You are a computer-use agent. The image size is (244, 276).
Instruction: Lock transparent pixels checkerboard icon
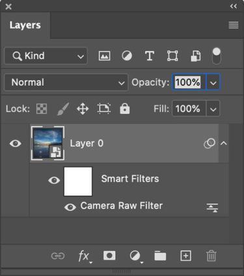tap(42, 108)
